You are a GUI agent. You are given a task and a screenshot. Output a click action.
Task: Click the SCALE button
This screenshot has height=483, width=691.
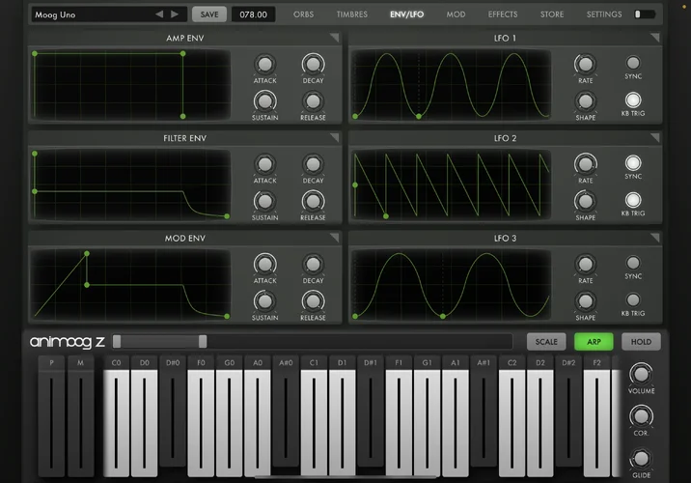pos(546,341)
